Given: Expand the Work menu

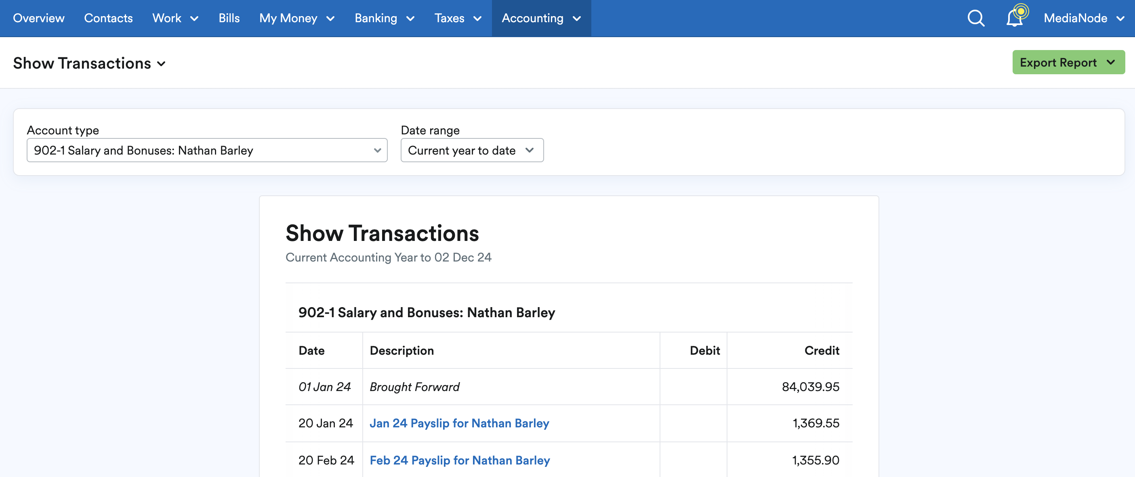Looking at the screenshot, I should coord(175,18).
